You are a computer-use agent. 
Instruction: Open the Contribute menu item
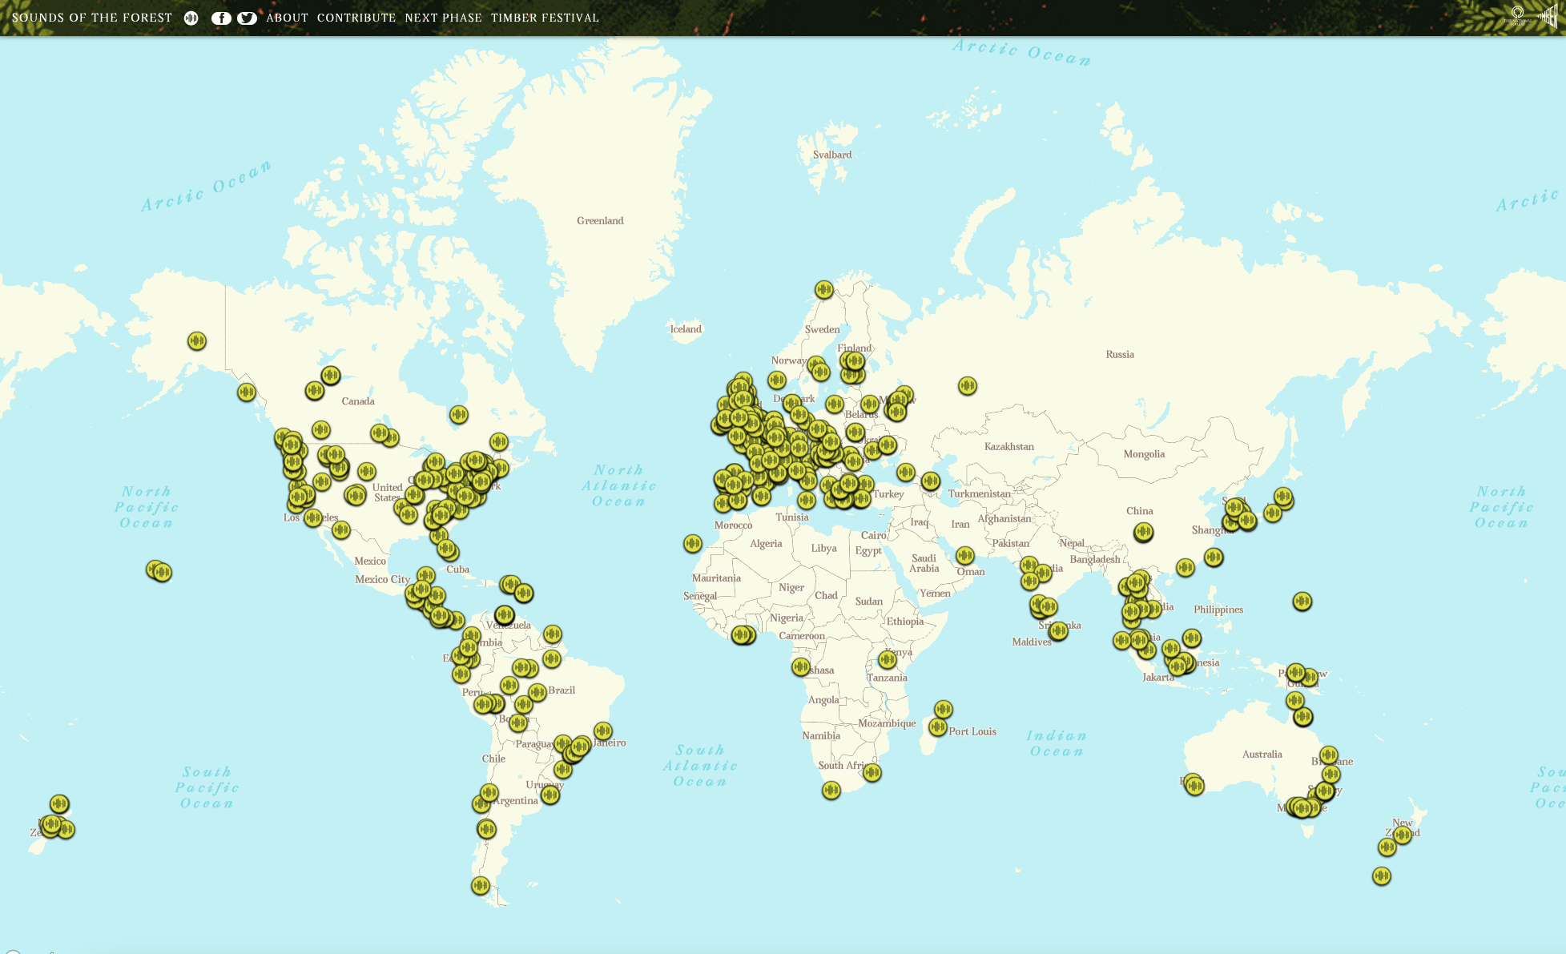(356, 18)
